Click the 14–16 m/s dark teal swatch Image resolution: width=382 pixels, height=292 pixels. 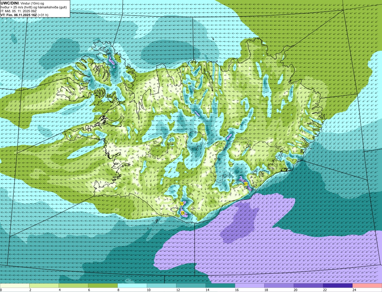coord(220,285)
